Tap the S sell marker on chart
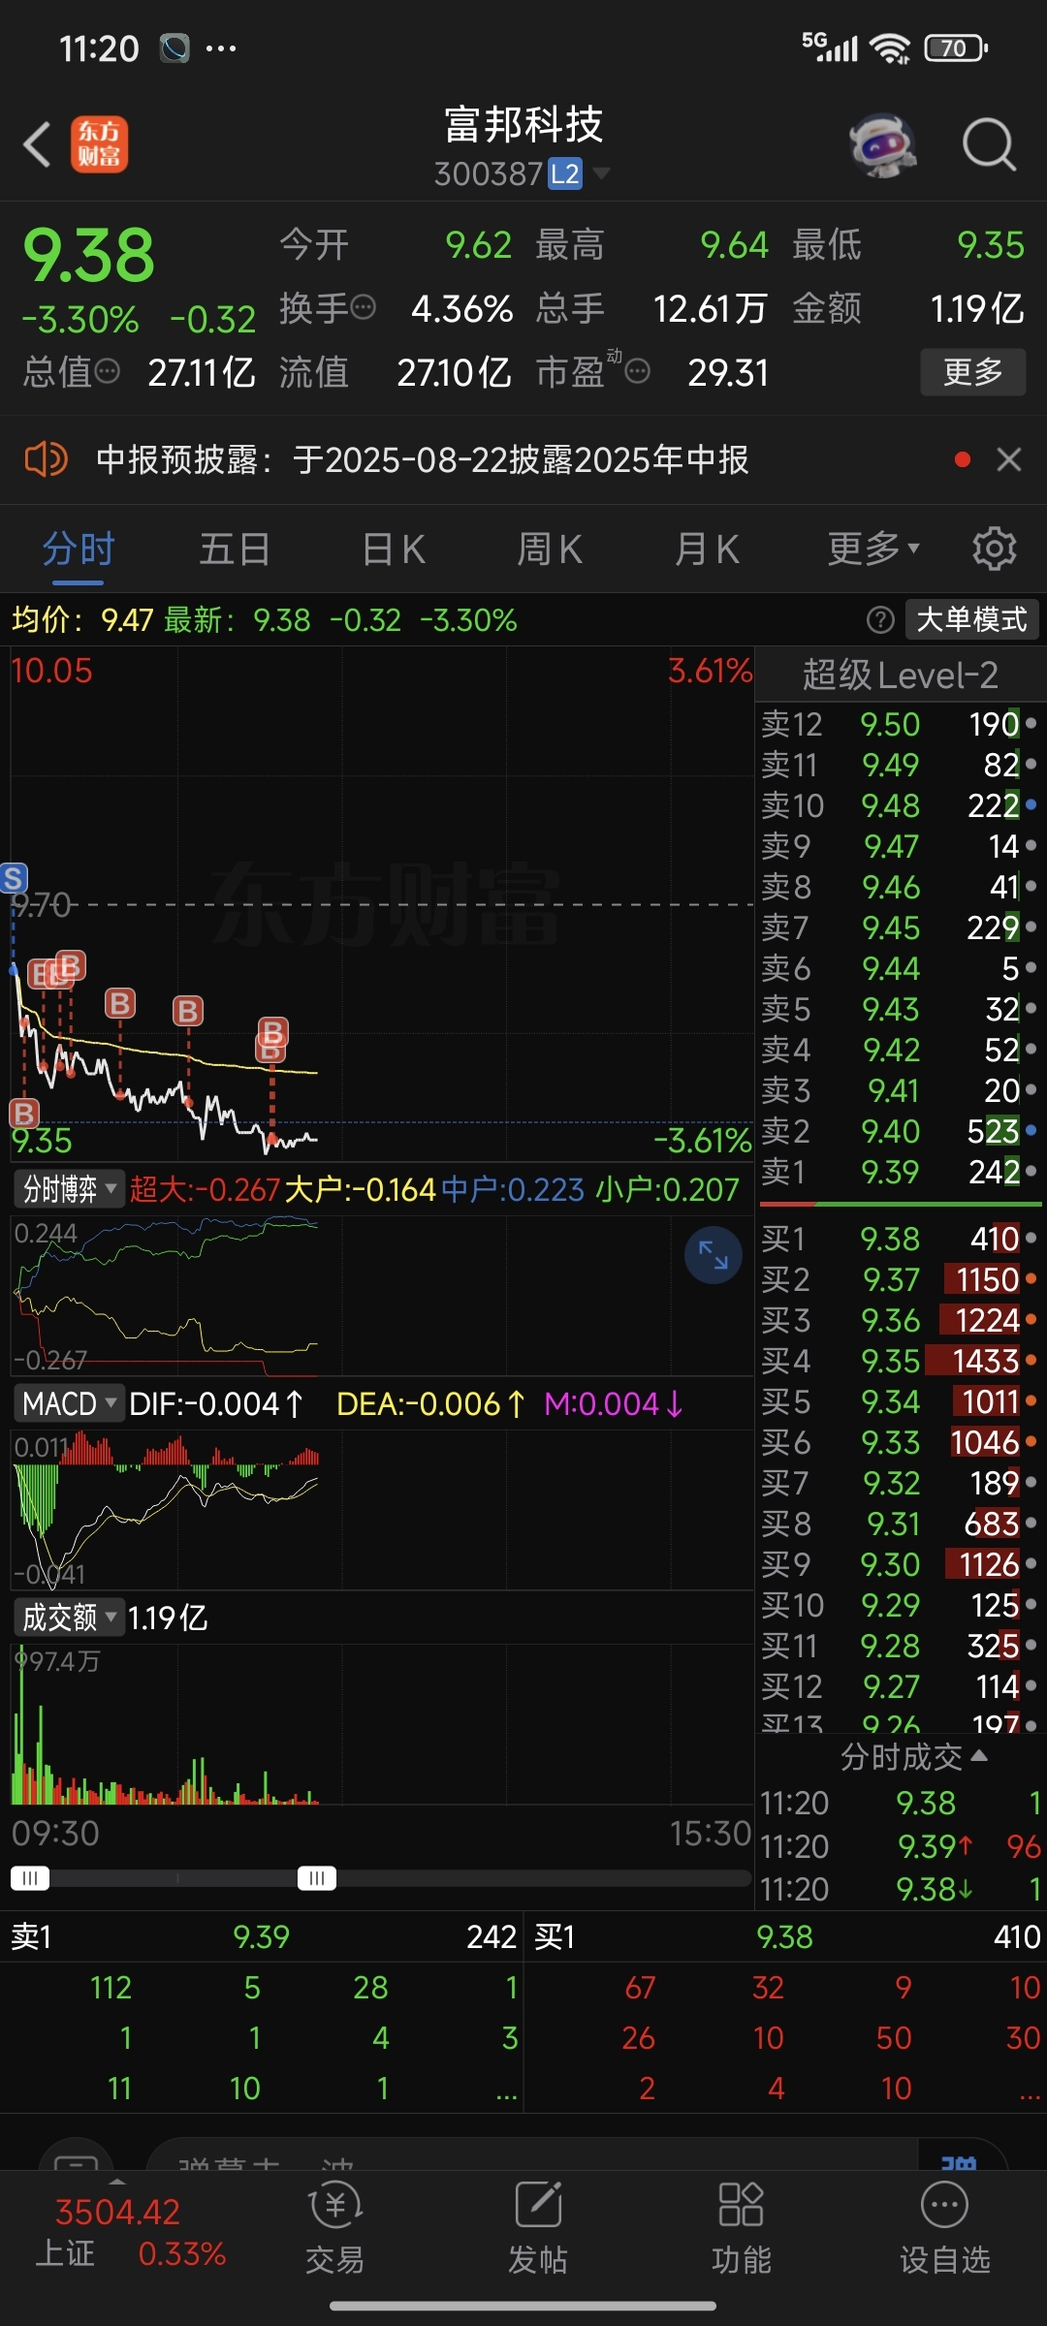 14,878
